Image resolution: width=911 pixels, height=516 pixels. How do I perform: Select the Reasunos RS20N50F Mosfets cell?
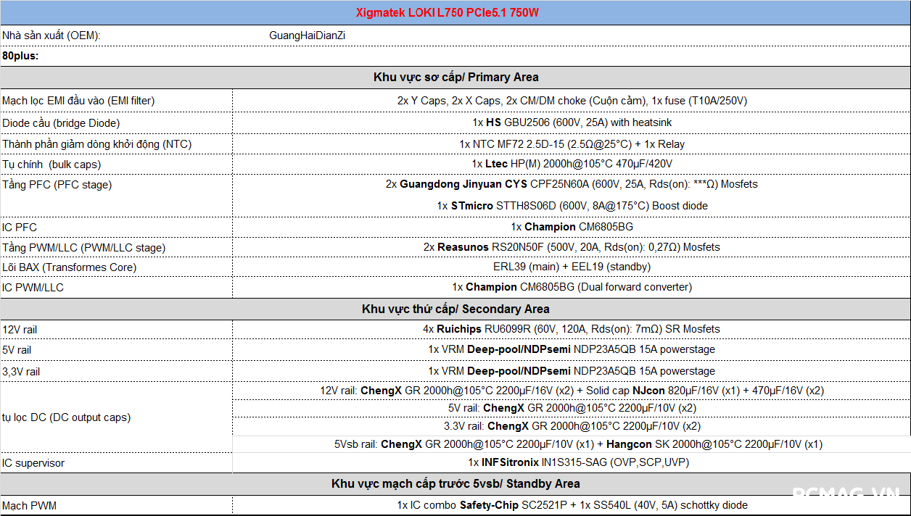pyautogui.click(x=572, y=247)
